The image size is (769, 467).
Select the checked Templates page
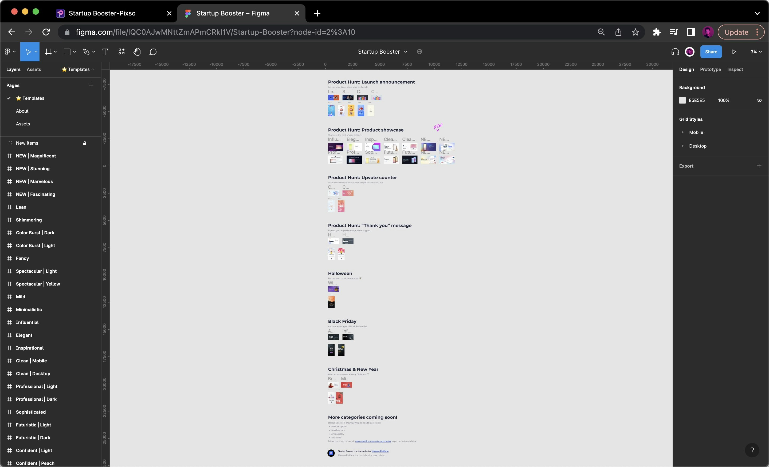33,98
